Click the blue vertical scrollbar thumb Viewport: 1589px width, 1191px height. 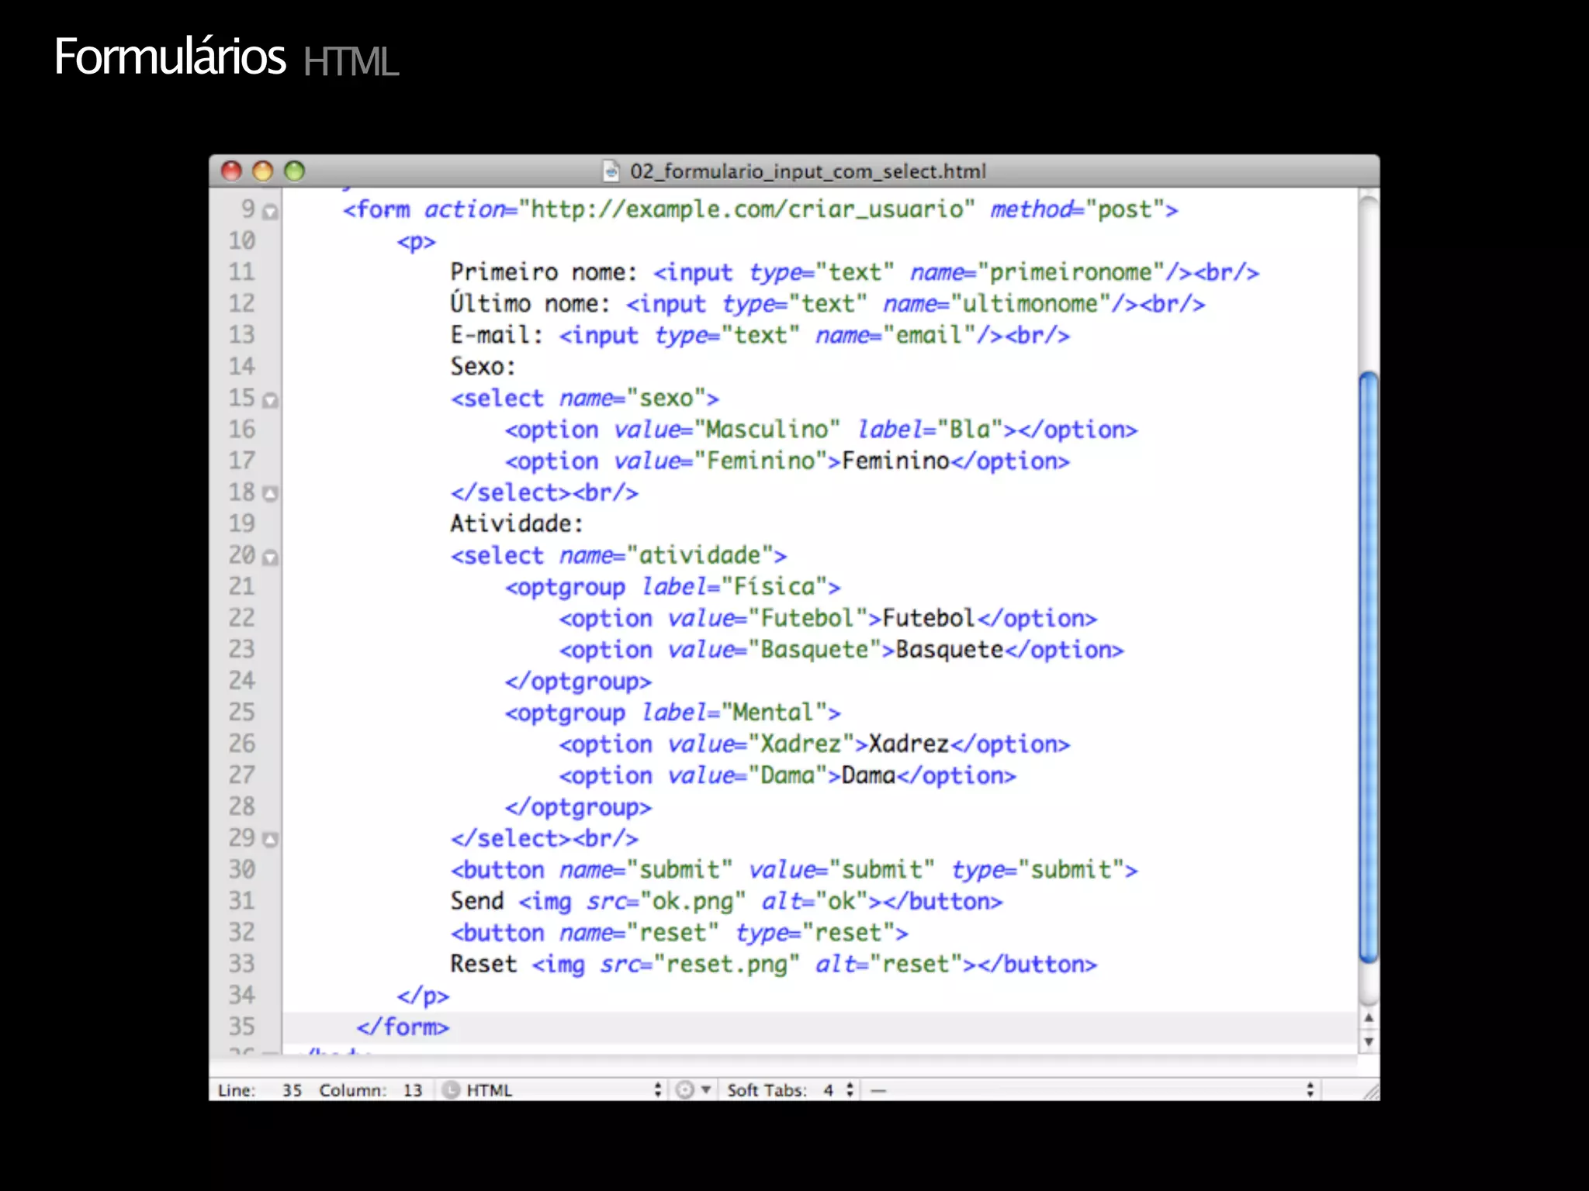pos(1369,667)
